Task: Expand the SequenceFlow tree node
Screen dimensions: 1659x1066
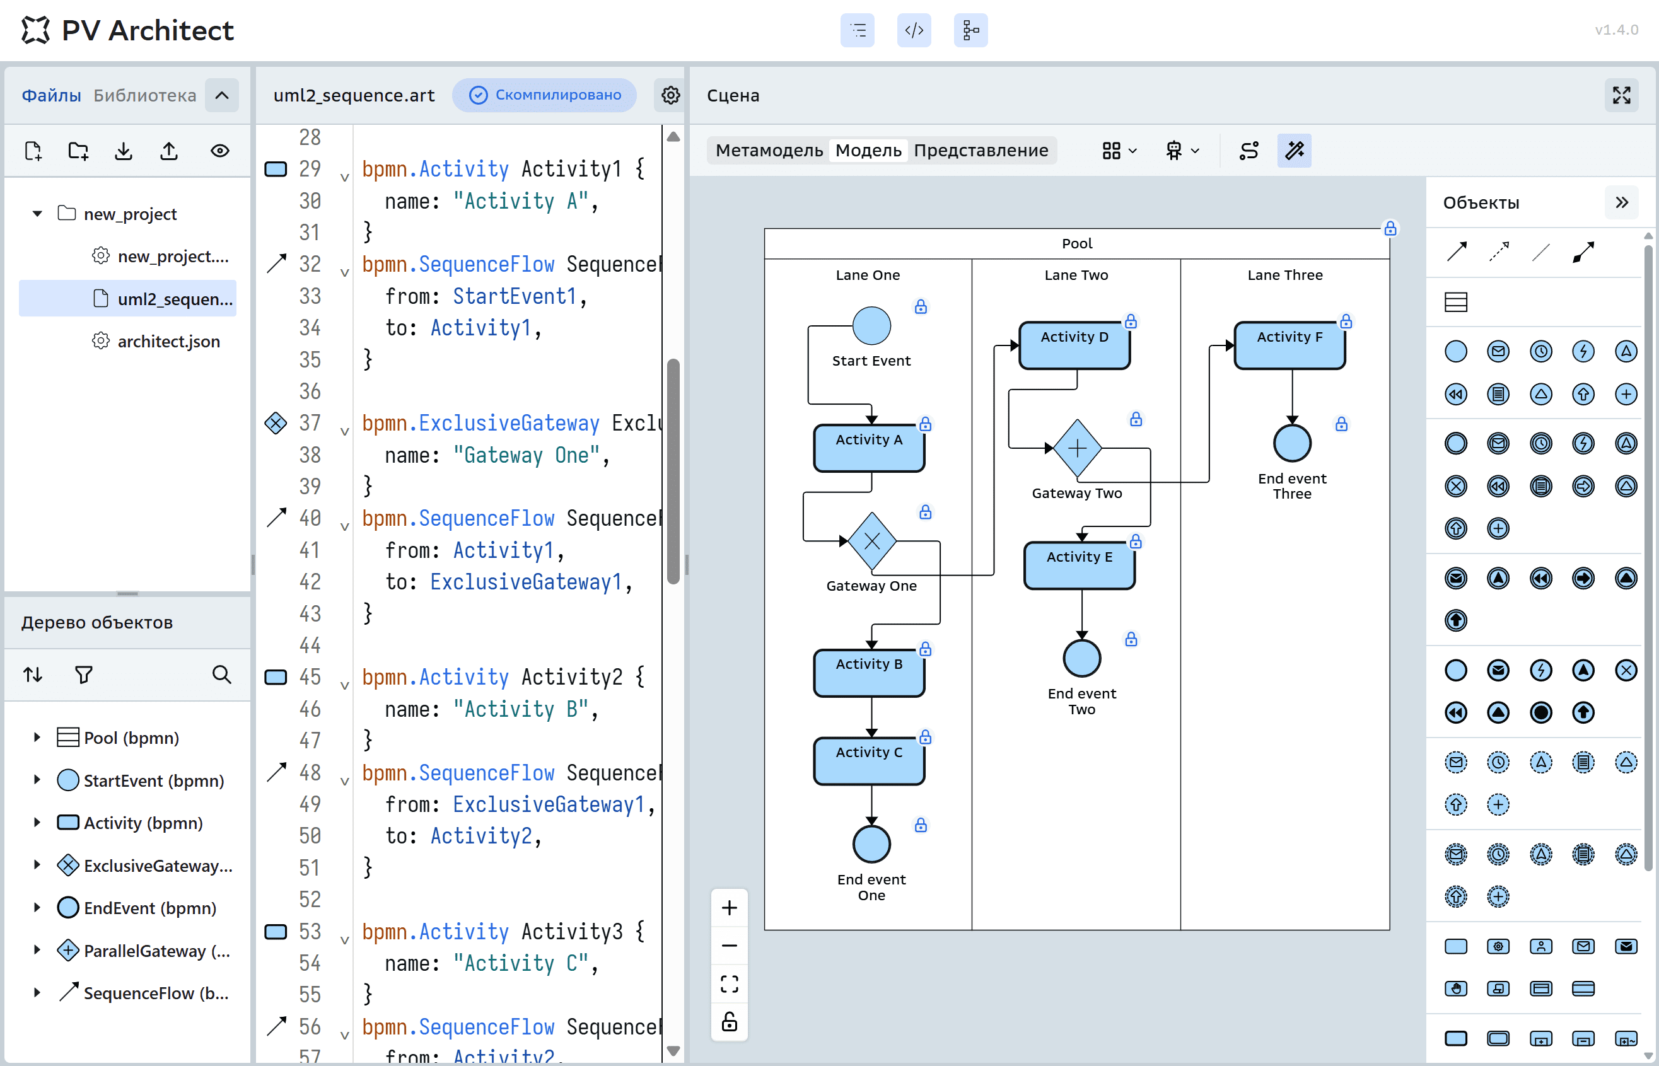Action: pos(37,993)
